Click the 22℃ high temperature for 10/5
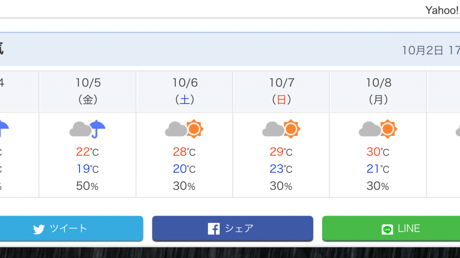The width and height of the screenshot is (460, 258). tap(88, 152)
